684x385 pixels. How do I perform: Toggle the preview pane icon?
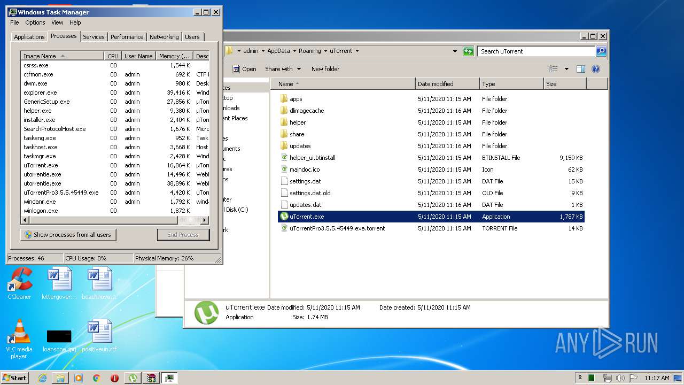coord(581,69)
